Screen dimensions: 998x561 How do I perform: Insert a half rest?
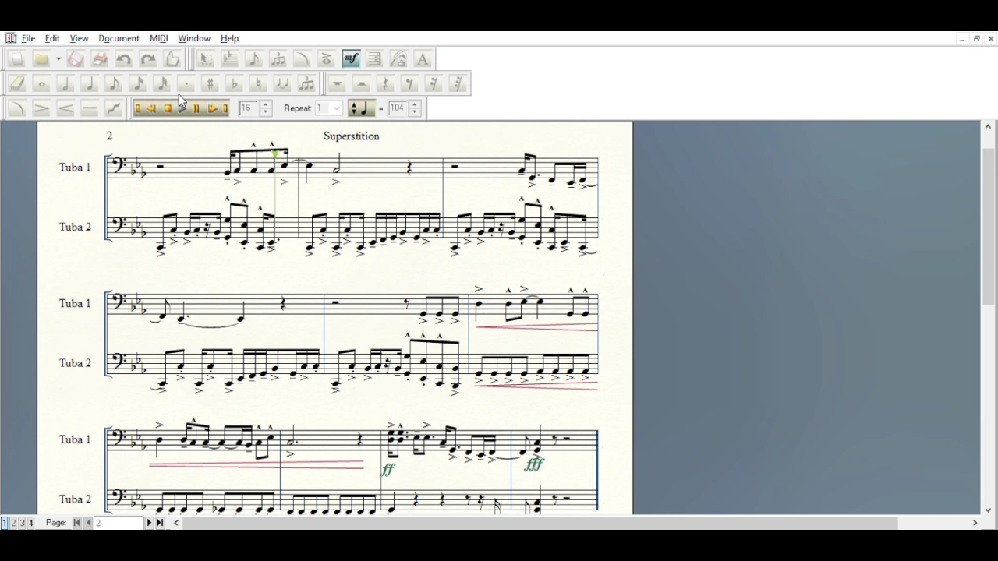click(x=362, y=83)
